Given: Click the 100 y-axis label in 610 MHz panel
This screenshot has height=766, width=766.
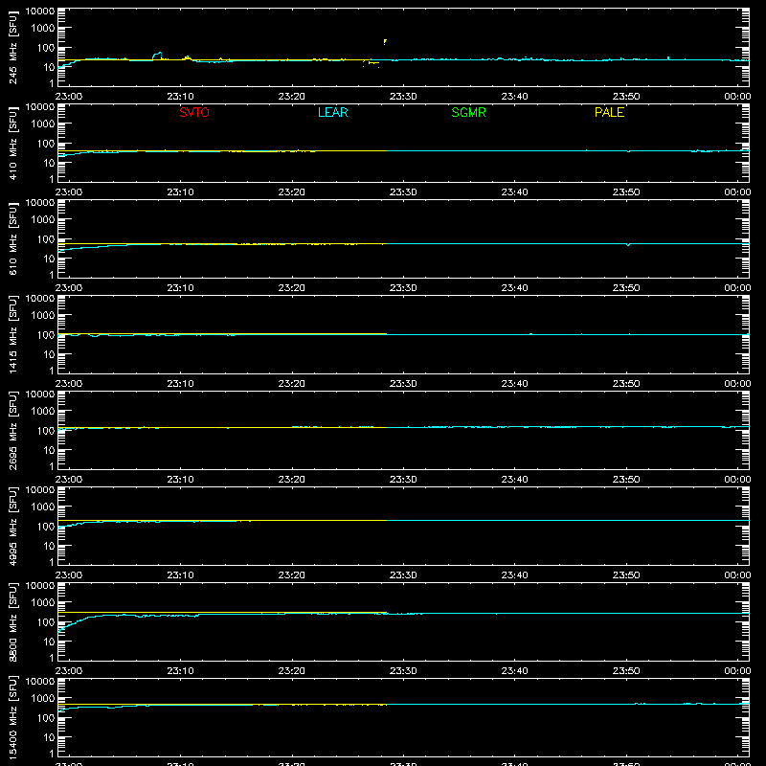Looking at the screenshot, I should (46, 239).
